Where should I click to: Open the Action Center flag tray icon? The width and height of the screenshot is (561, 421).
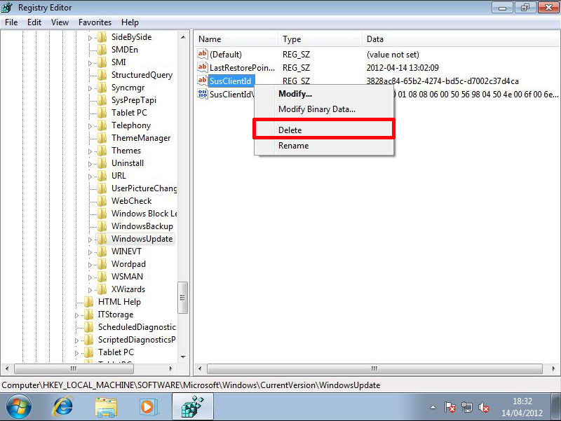[x=450, y=407]
